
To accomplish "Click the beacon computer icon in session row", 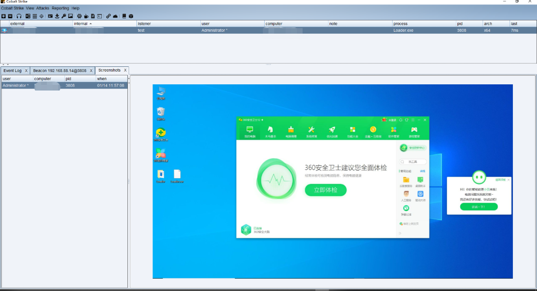I will [x=4, y=30].
